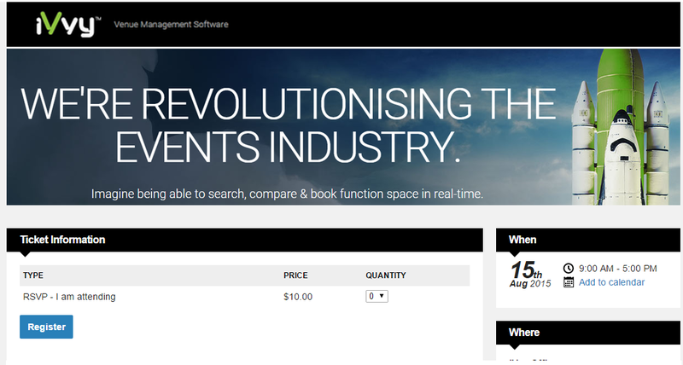Click the PRICE column header
The width and height of the screenshot is (683, 365).
tap(295, 275)
